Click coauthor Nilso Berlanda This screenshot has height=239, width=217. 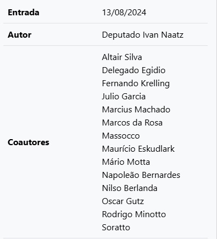pyautogui.click(x=130, y=188)
